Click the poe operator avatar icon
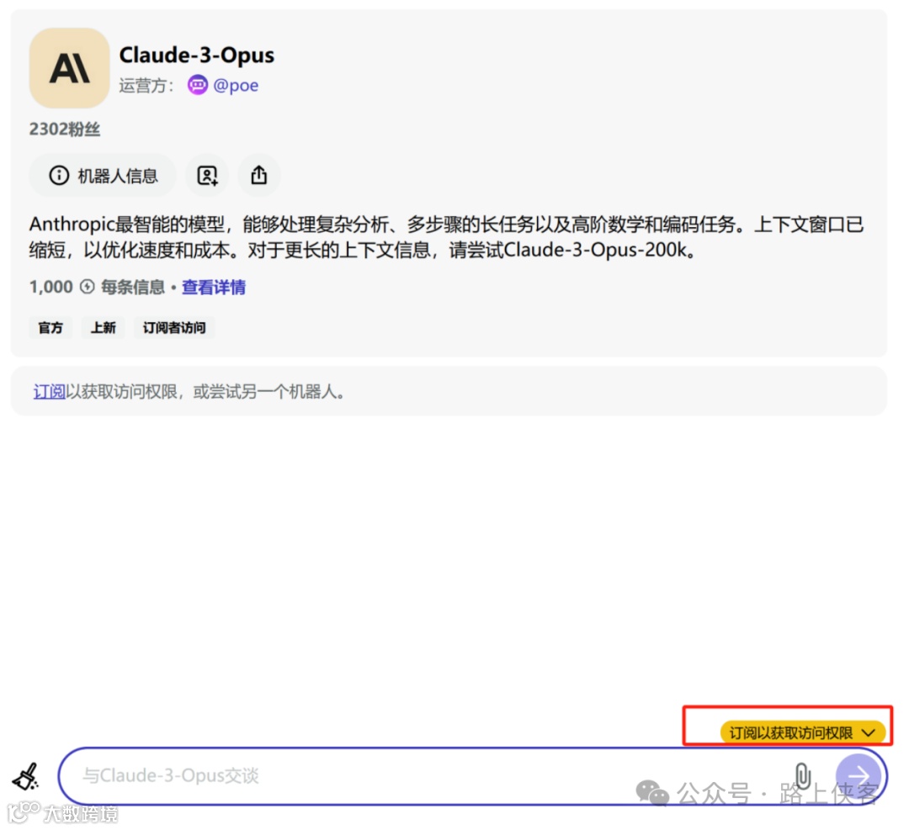909x830 pixels. (x=197, y=85)
